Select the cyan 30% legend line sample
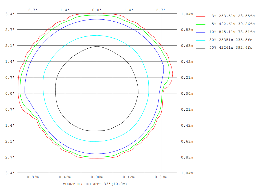Image resolution: width=263 pixels, height=192 pixels. [x=200, y=40]
